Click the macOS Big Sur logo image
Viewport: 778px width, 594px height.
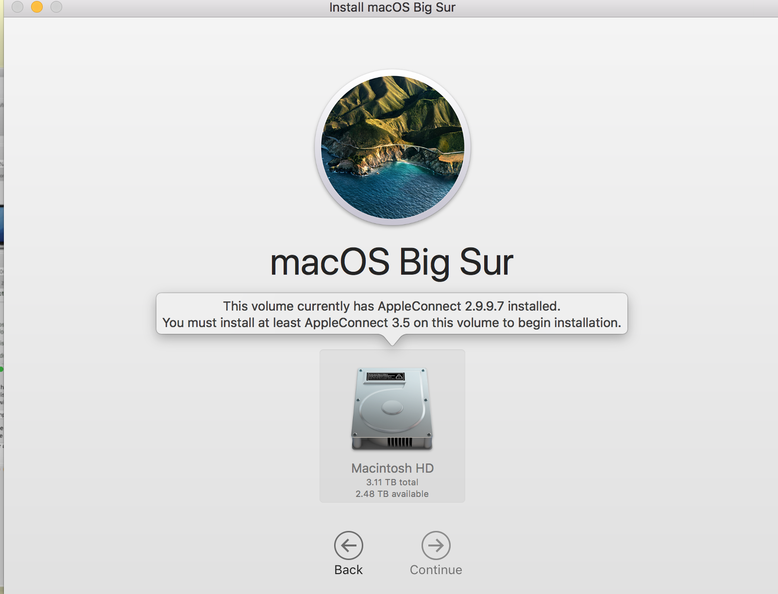392,147
